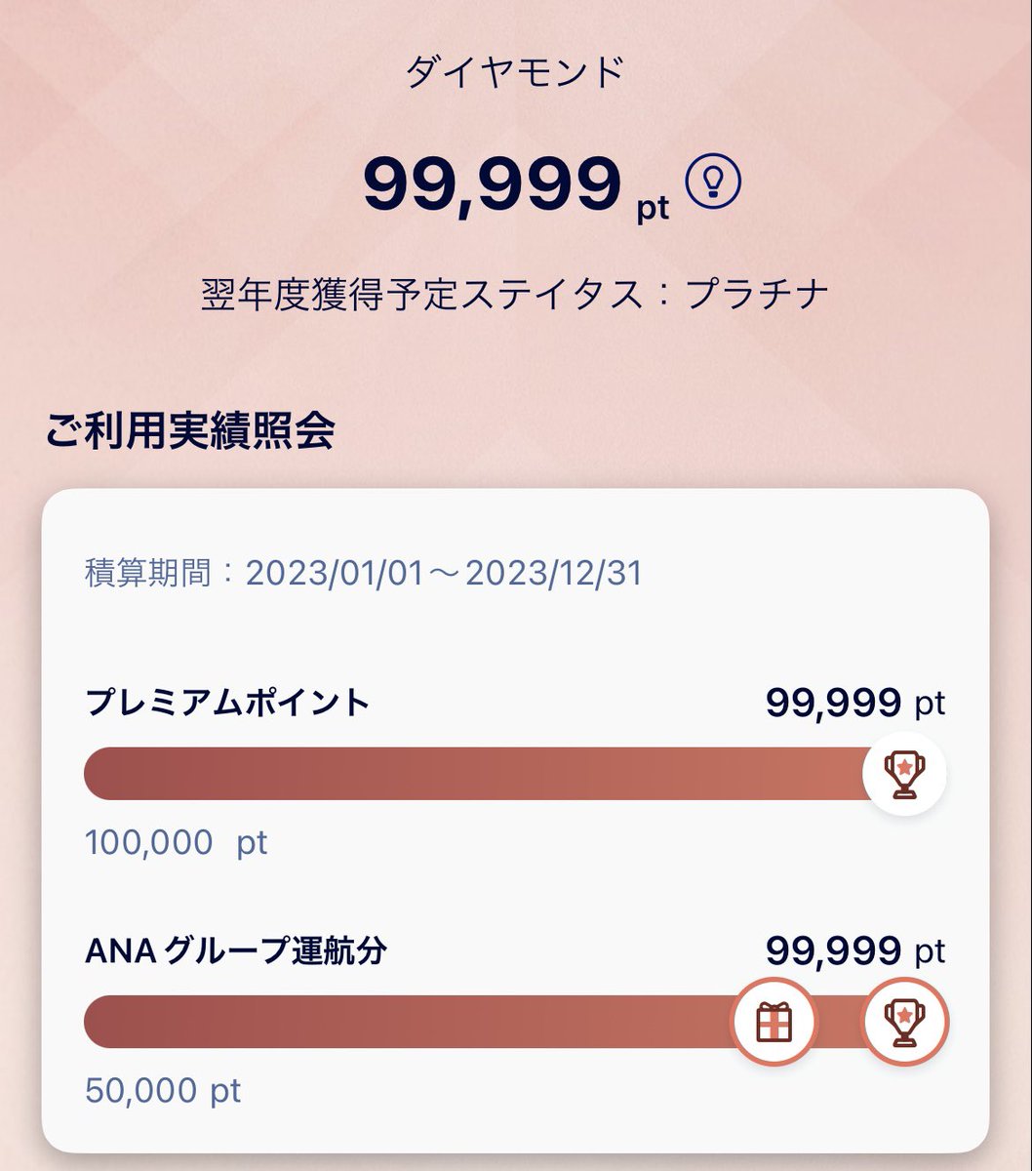Tap the ご利用実績照会 heading
This screenshot has width=1032, height=1171.
pyautogui.click(x=189, y=430)
